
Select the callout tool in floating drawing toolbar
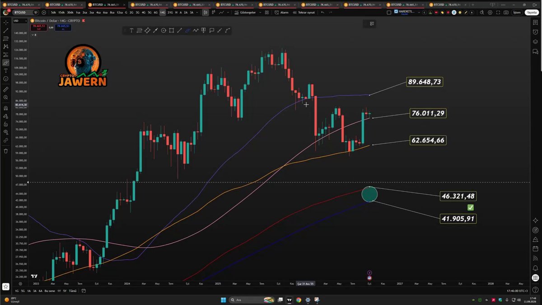tap(211, 31)
